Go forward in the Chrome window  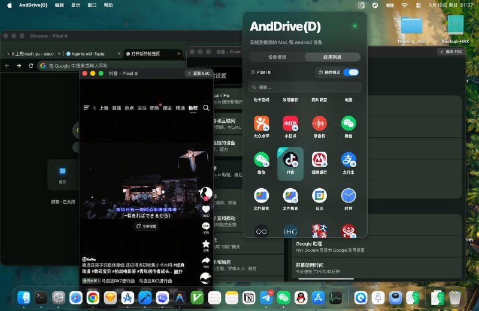(19, 65)
